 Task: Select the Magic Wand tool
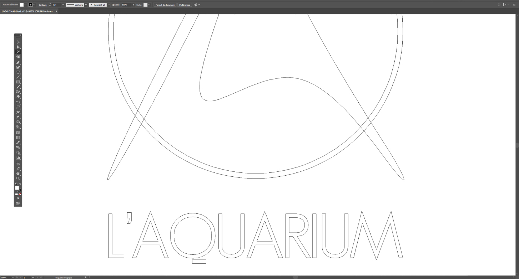(x=18, y=52)
